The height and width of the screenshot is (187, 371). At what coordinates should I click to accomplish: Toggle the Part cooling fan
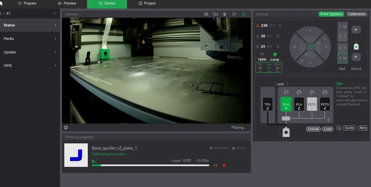tap(260, 68)
